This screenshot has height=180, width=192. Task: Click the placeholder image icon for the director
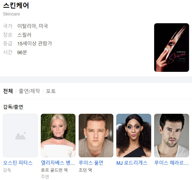pos(21,135)
